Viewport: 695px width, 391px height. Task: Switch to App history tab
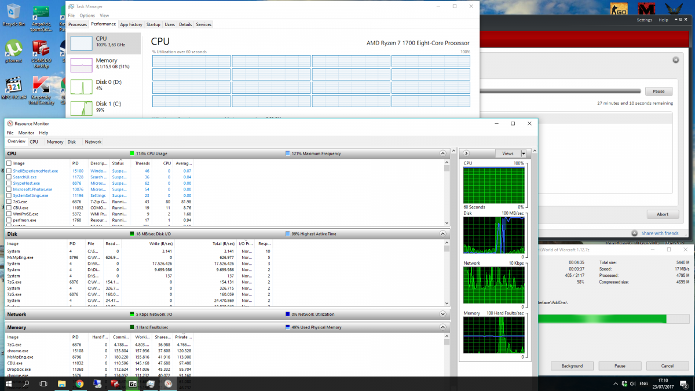pyautogui.click(x=131, y=24)
